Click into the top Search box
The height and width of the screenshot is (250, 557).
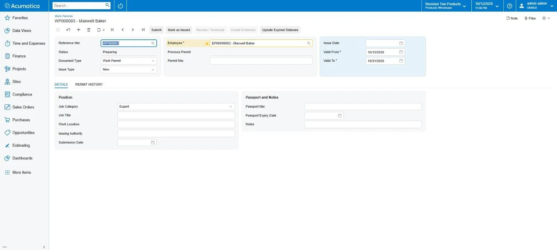tap(81, 6)
